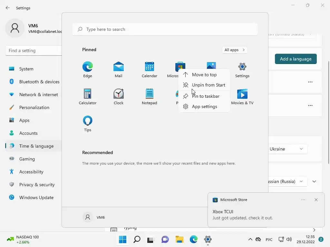Image resolution: width=330 pixels, height=247 pixels.
Task: Click All apps button
Action: 235,50
